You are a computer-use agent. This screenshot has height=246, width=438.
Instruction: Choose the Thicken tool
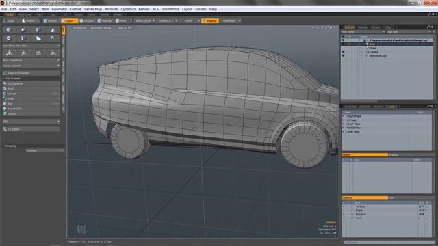[x=31, y=113]
